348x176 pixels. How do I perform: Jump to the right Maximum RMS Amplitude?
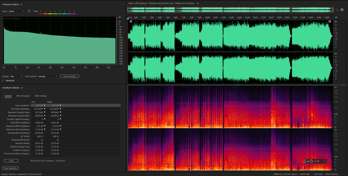(x=60, y=126)
